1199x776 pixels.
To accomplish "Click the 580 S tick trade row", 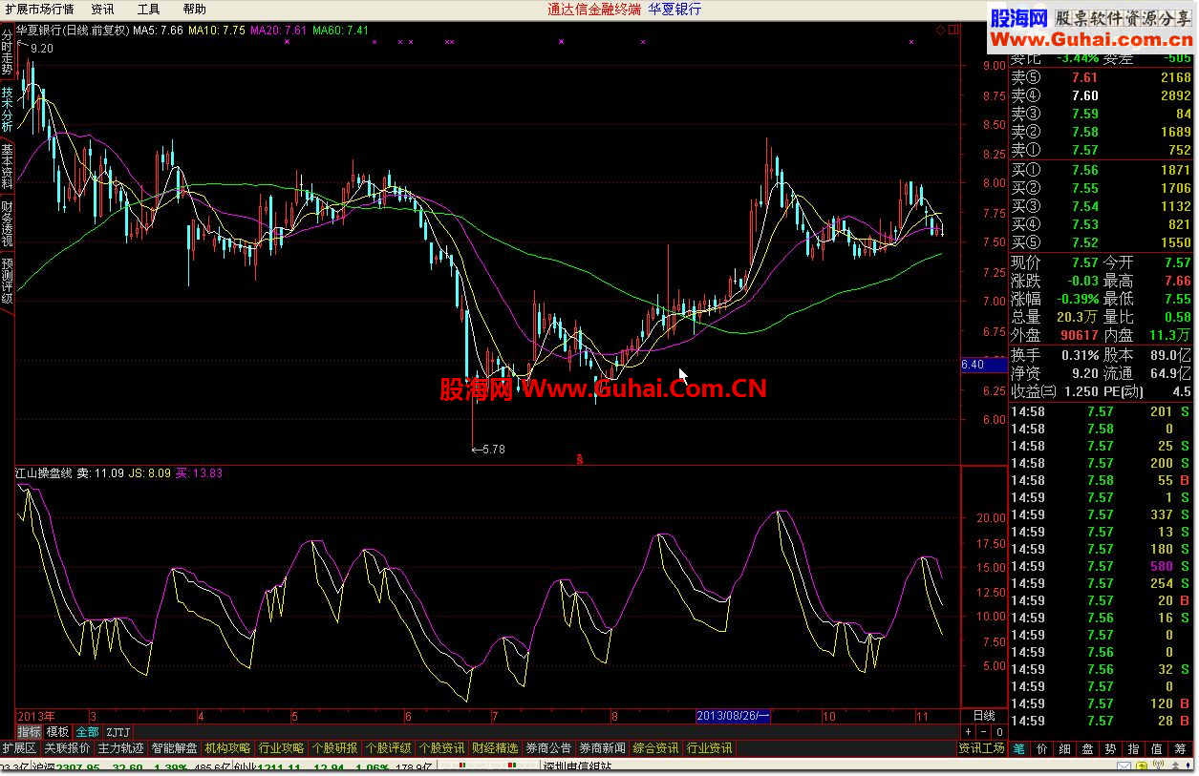I will point(1102,566).
